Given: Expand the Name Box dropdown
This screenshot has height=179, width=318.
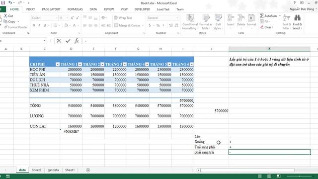Looking at the screenshot, I should [x=44, y=41].
